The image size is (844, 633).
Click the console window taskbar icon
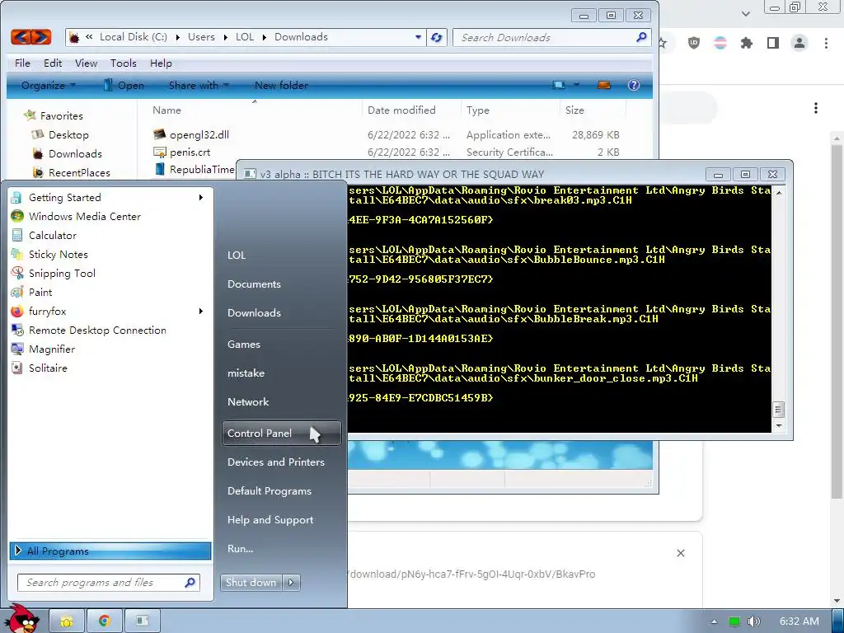142,621
